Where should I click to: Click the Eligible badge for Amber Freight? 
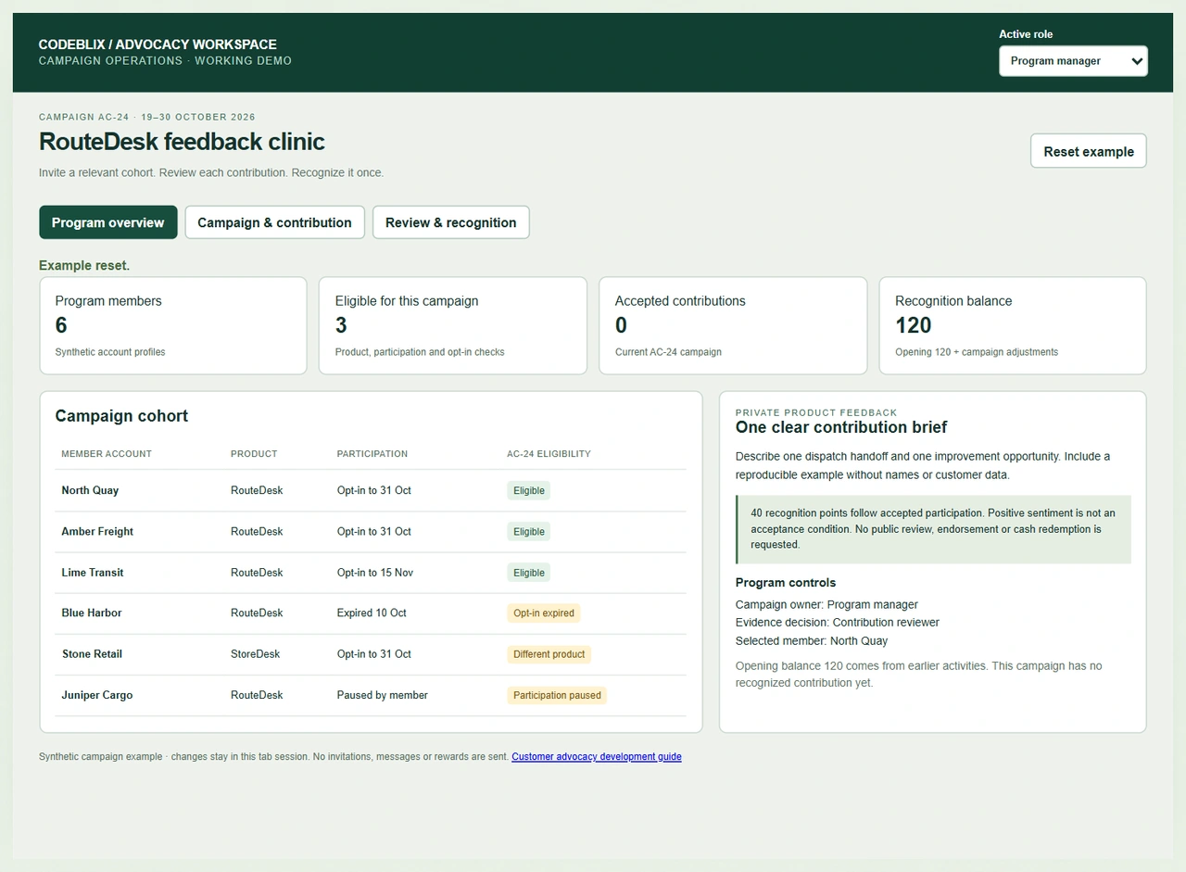pos(529,531)
